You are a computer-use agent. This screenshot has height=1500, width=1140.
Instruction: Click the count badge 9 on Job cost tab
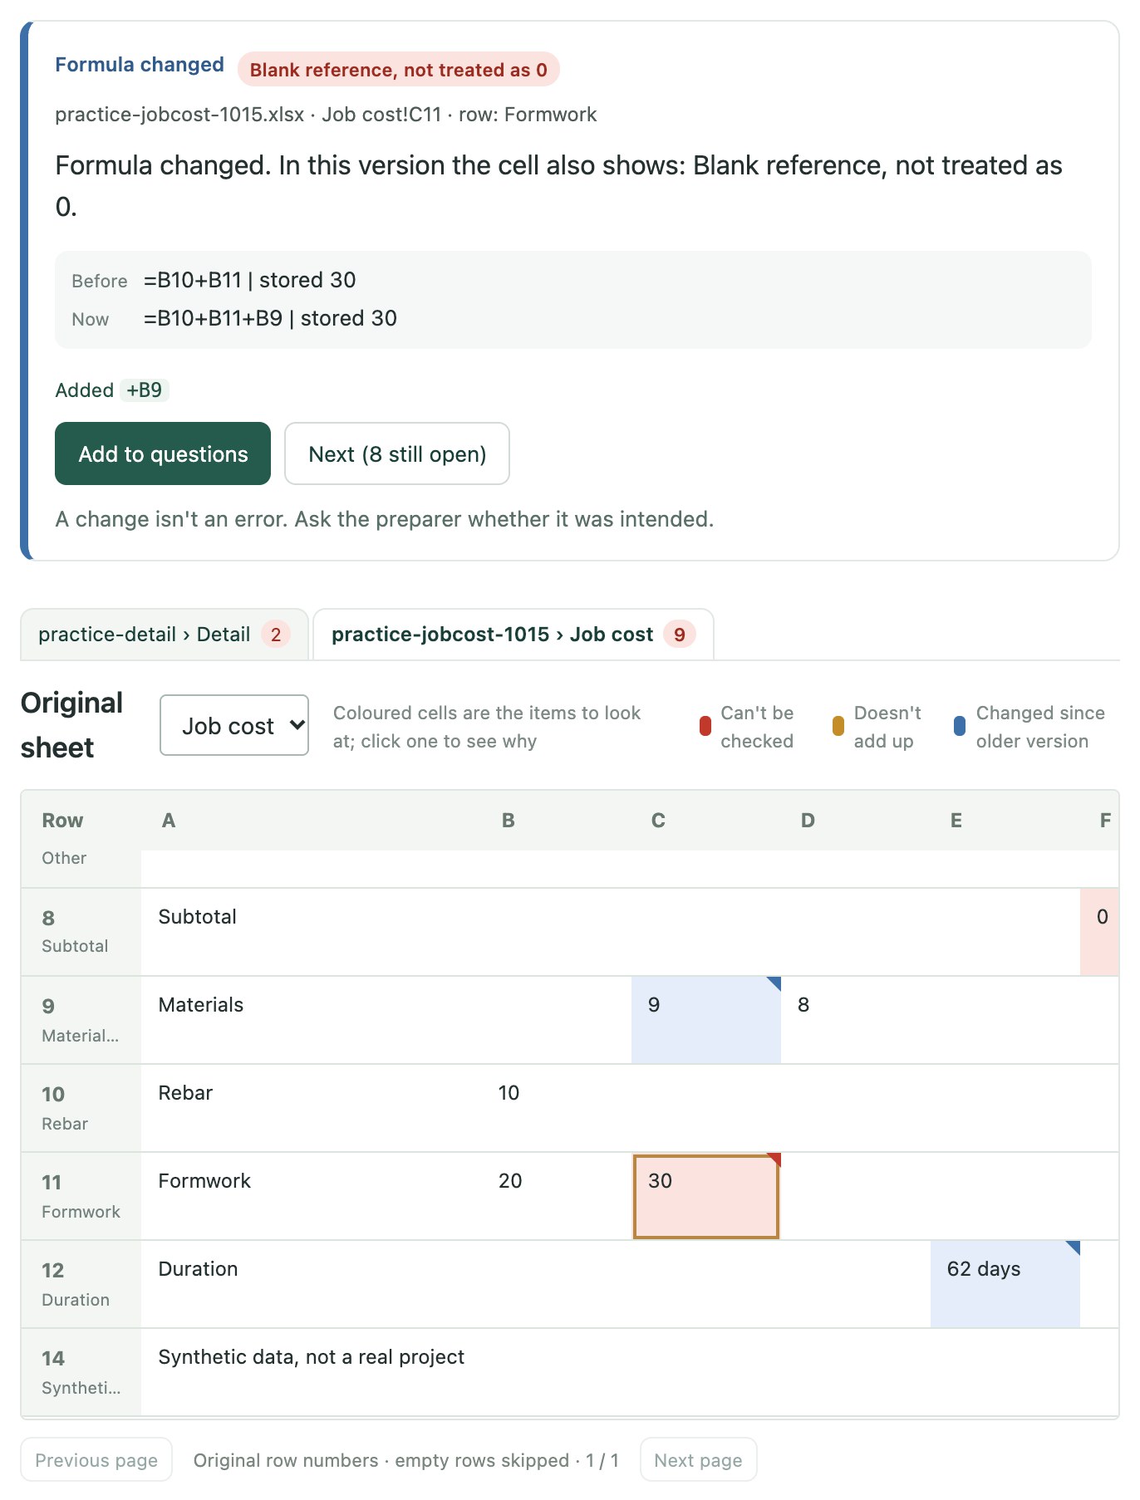tap(680, 635)
